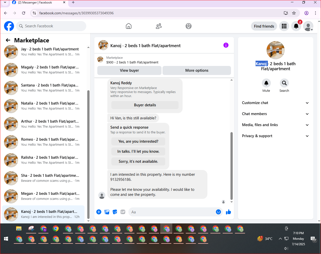Expand Chat members section
This screenshot has width=321, height=254.
coord(275,114)
